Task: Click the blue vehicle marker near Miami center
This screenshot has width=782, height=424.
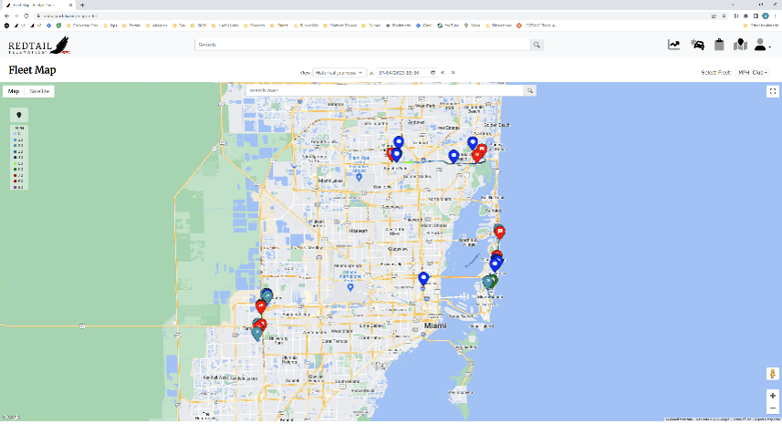Action: pyautogui.click(x=423, y=278)
